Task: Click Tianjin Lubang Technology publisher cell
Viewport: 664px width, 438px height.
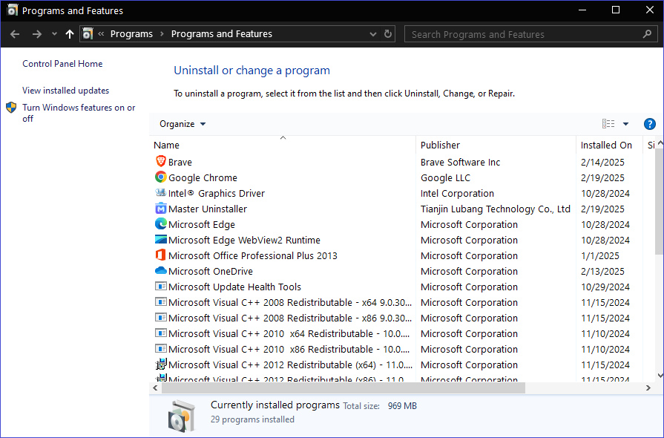Action: pos(496,209)
